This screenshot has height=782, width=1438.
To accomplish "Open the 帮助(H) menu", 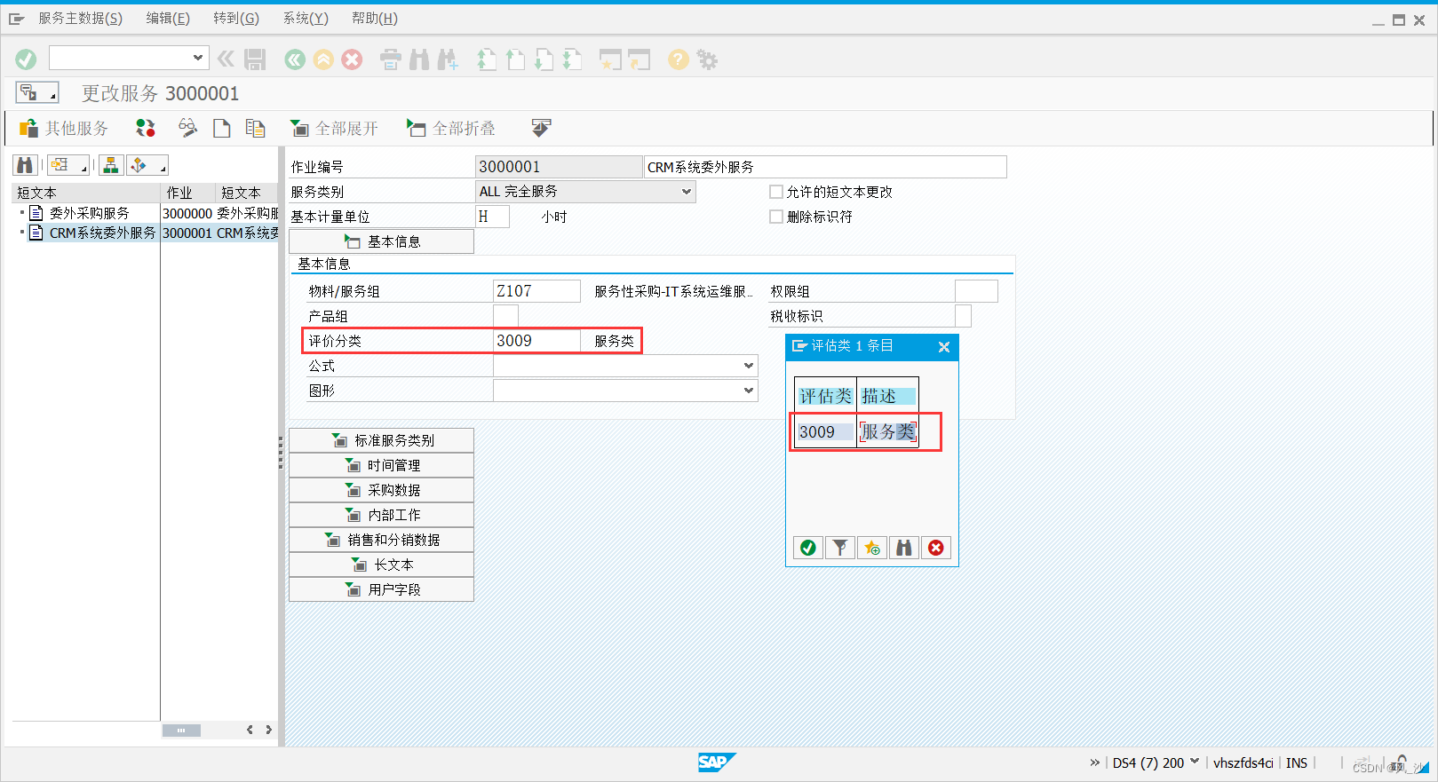I will point(375,19).
